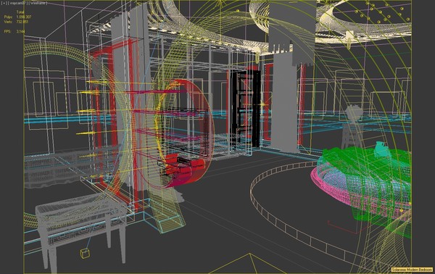This screenshot has height=274, width=435.
Task: Select the small yellow cube helper gizmo
Action: [x=85, y=254]
